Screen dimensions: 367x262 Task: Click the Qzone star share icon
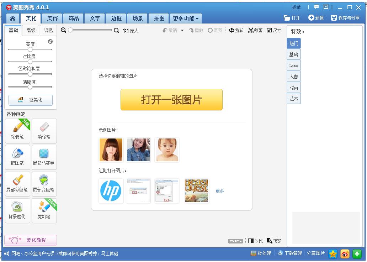(333, 253)
